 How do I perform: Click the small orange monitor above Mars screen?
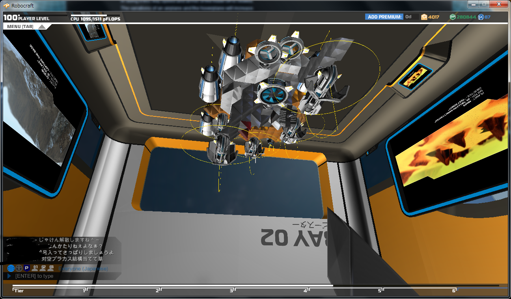click(x=415, y=76)
